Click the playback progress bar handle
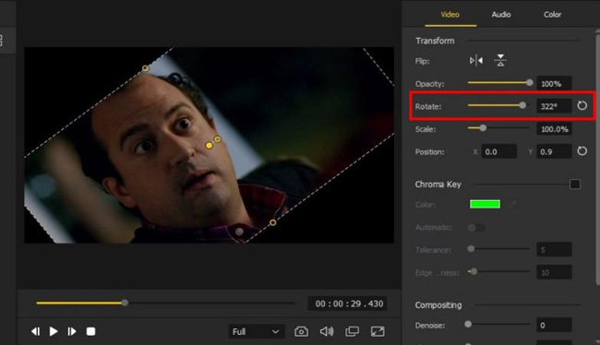600x345 pixels. coord(125,303)
